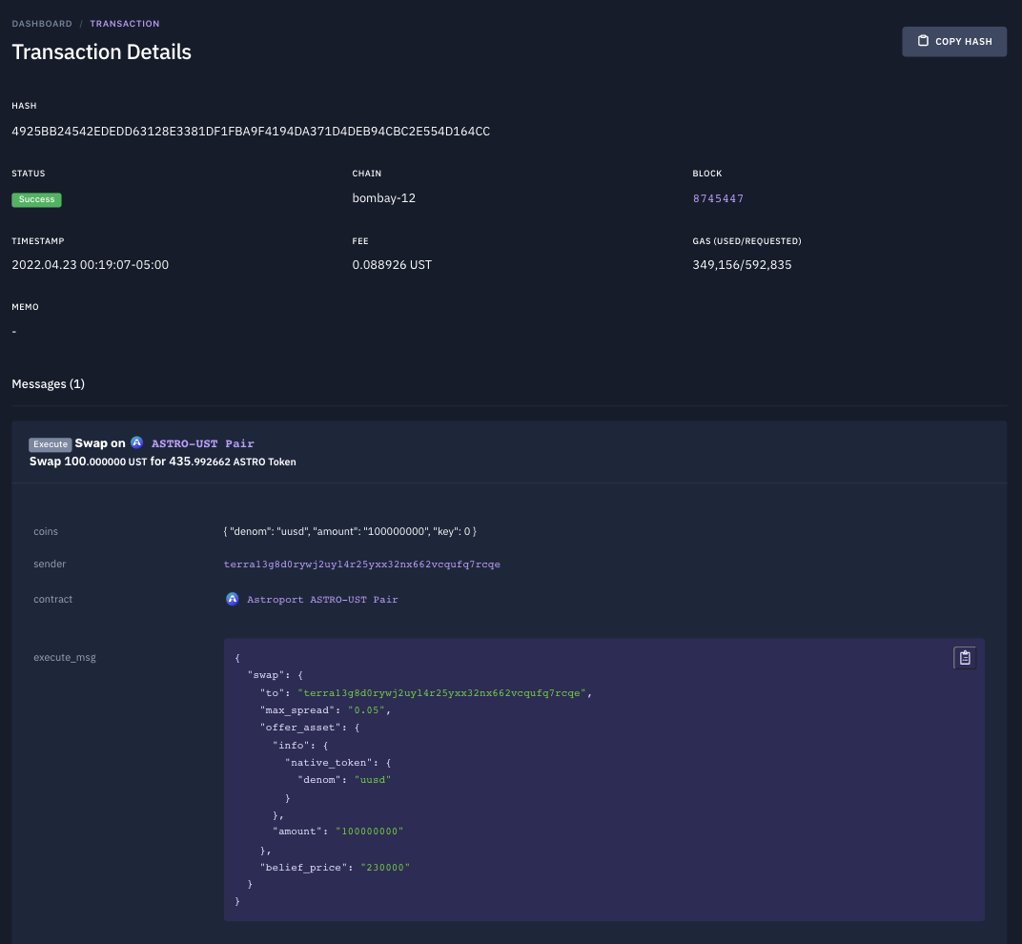Click the denom value "uusd" in JSON
This screenshot has height=944, width=1022.
click(373, 780)
